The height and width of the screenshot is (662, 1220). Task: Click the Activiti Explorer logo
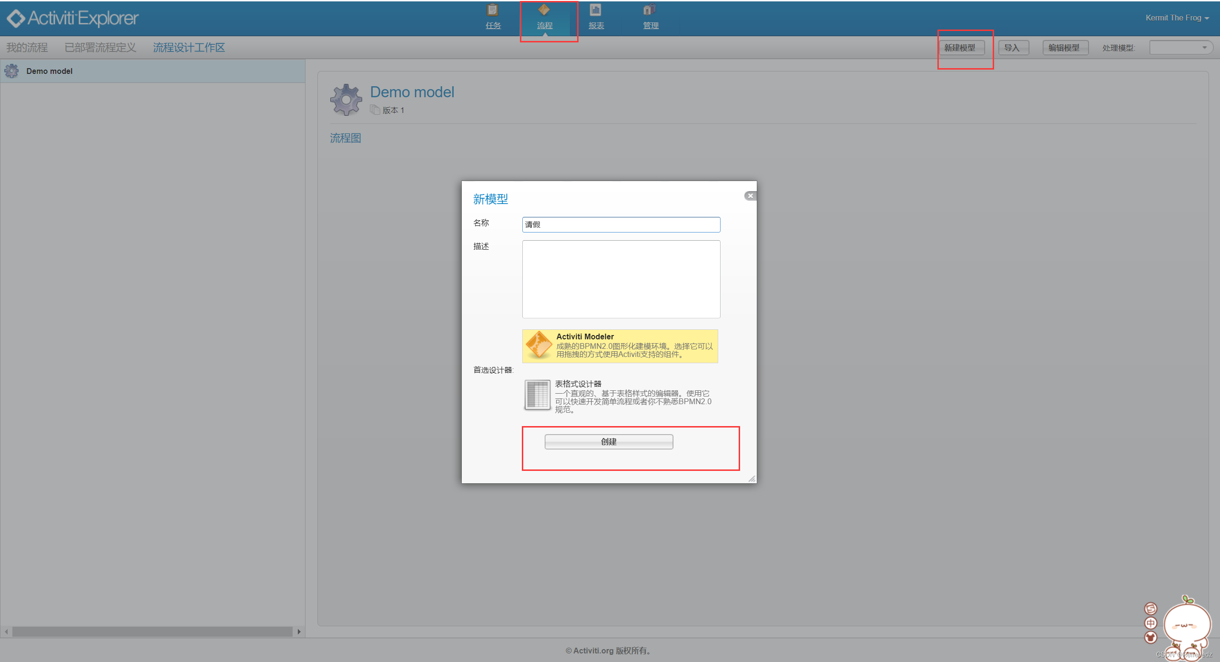pos(72,18)
